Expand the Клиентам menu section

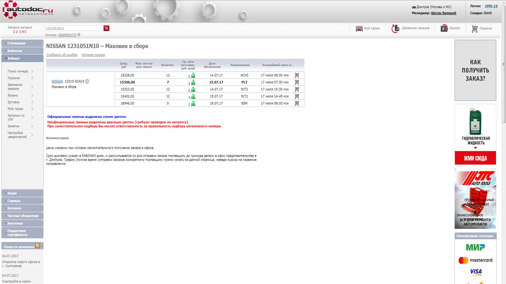point(22,51)
